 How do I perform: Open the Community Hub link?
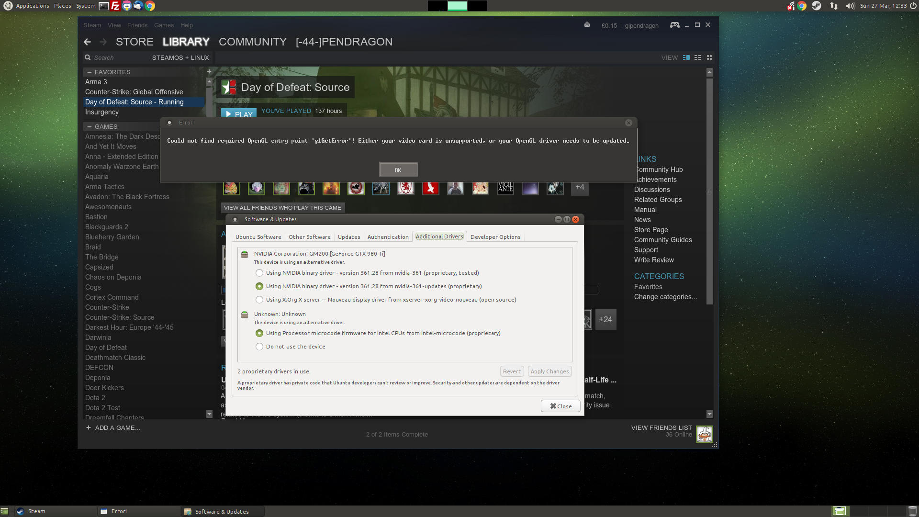tap(659, 169)
